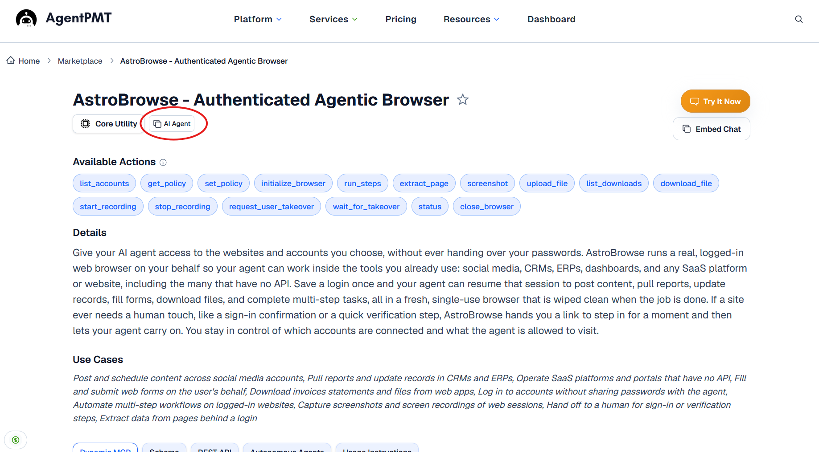
Task: Pick the screenshot action chip
Action: click(x=487, y=183)
